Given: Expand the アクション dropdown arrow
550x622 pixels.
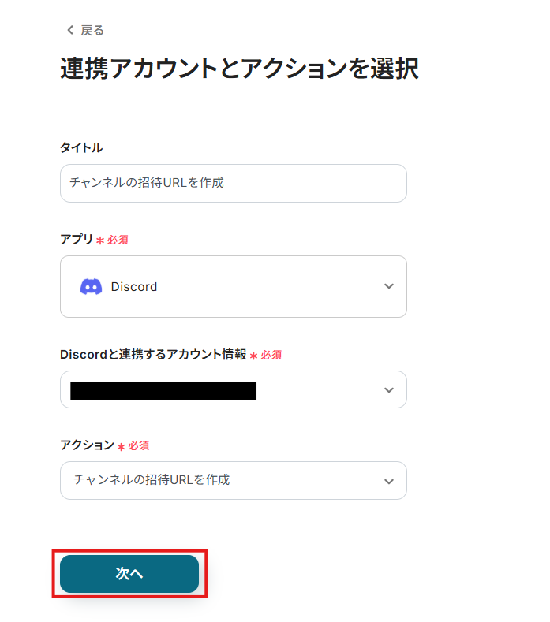Looking at the screenshot, I should click(x=388, y=481).
